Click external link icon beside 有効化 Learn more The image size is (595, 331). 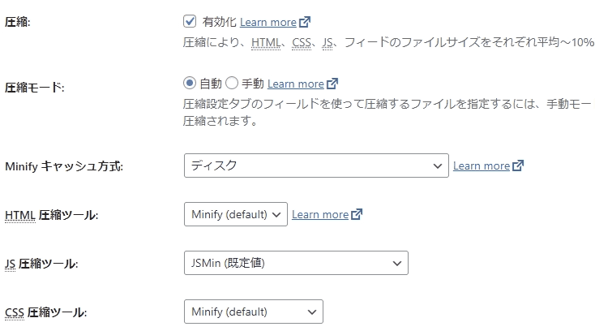click(305, 22)
